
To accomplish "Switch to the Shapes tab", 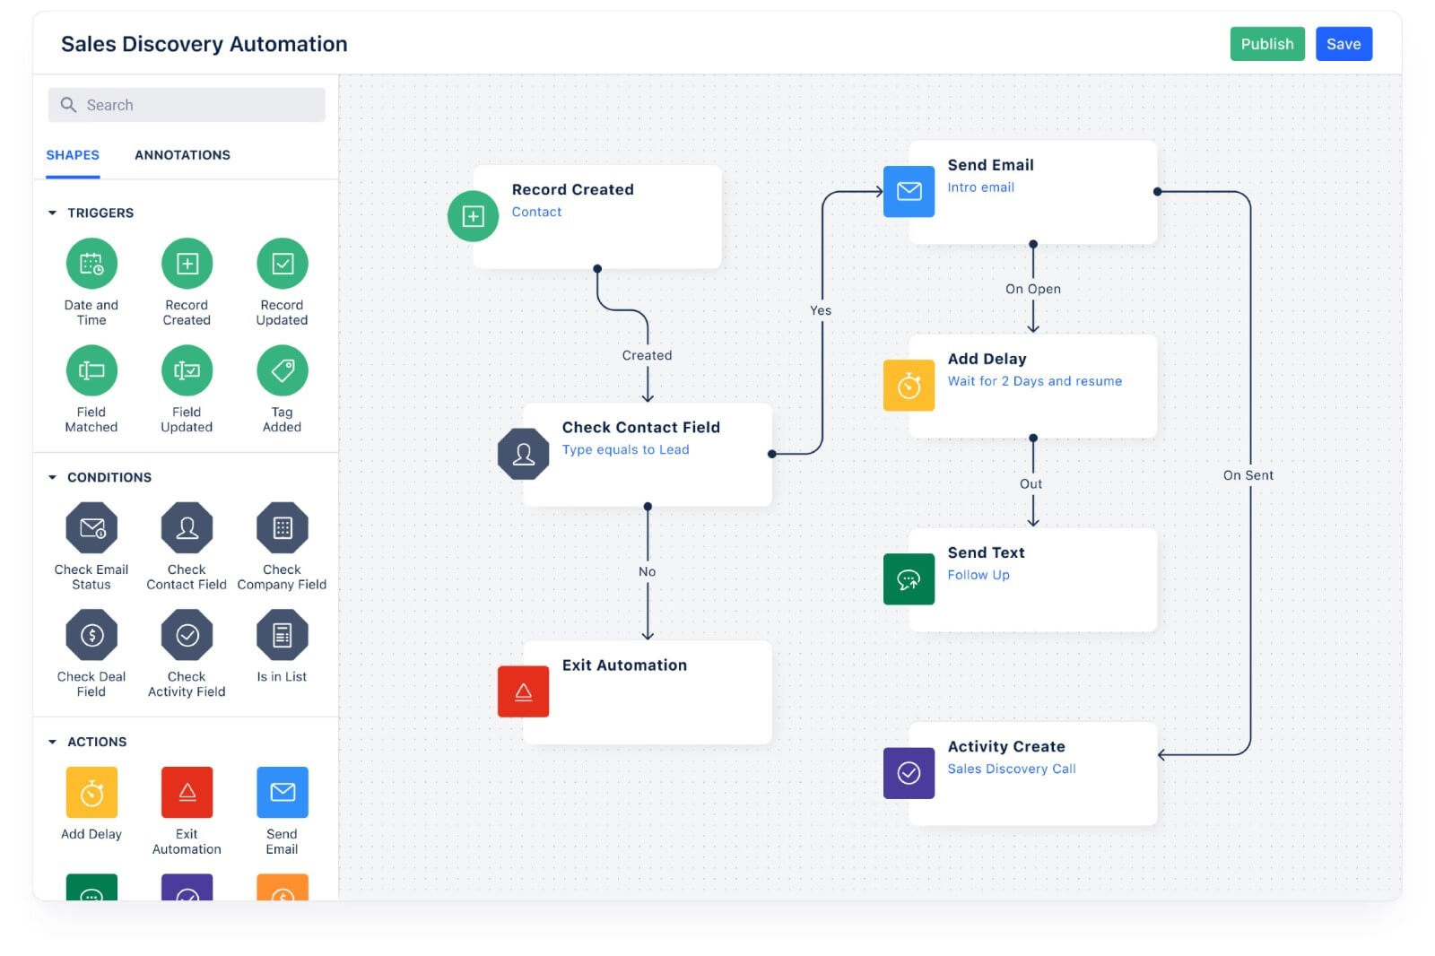I will point(73,155).
